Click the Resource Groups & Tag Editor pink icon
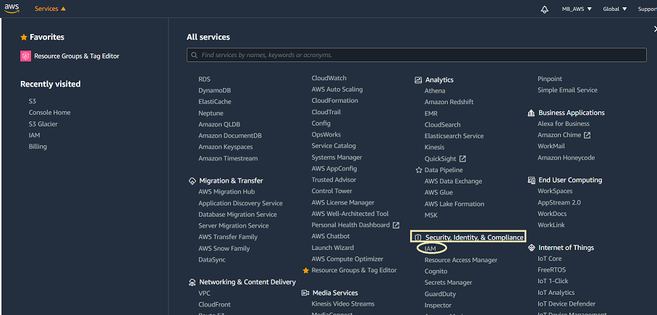Viewport: 657px width, 315px height. point(26,56)
